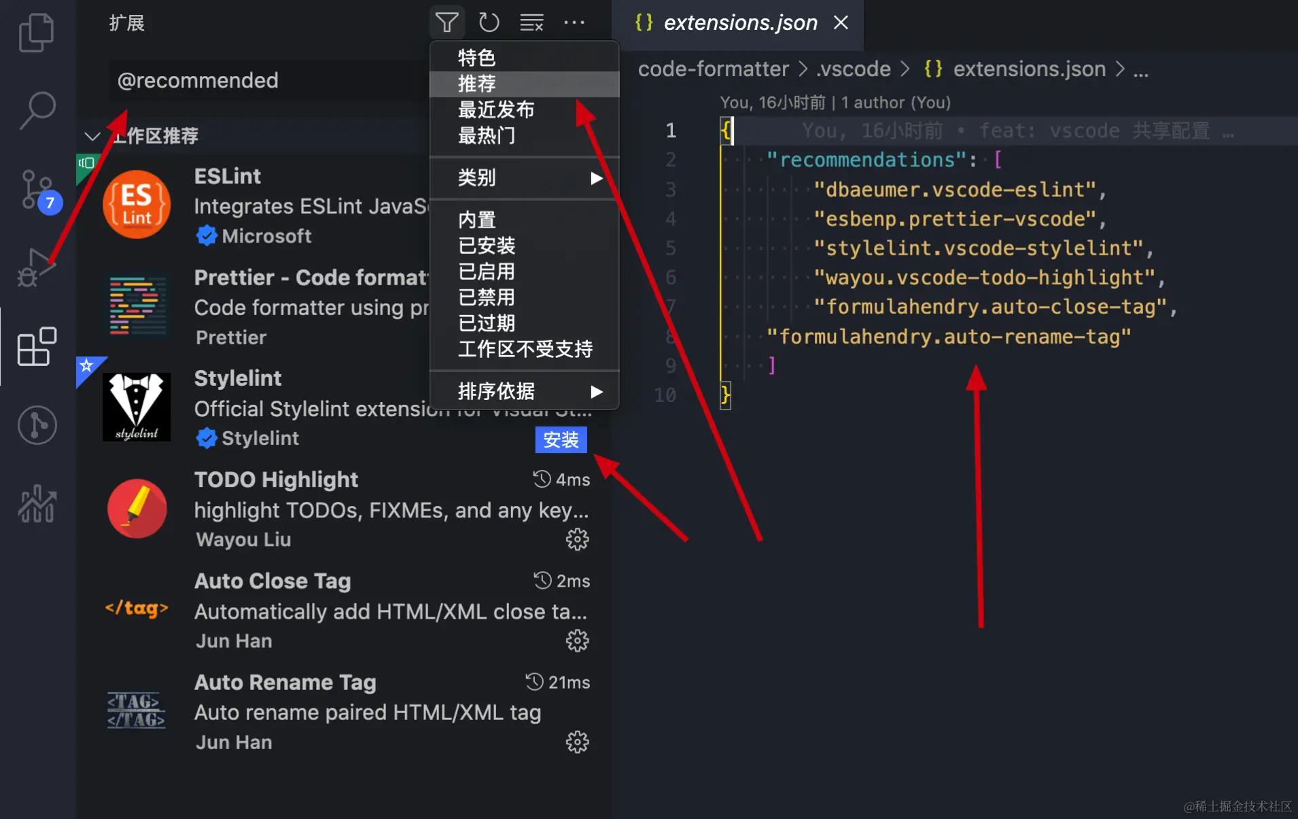The width and height of the screenshot is (1298, 819).
Task: Open the ESLint extension entry title
Action: coord(227,176)
